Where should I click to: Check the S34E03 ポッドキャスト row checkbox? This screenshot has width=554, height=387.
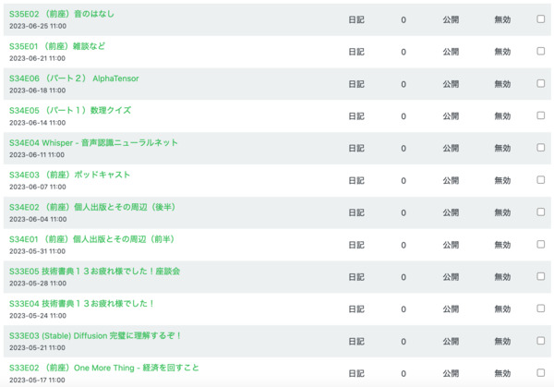click(540, 179)
